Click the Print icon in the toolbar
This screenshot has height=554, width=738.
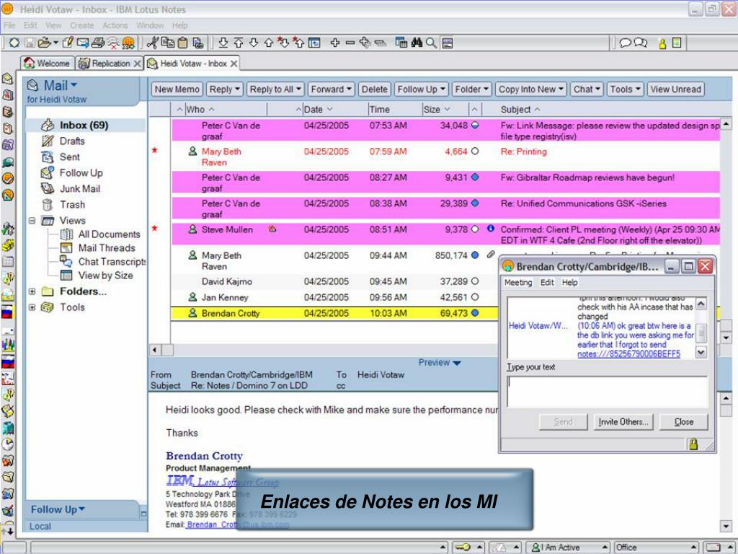[x=98, y=43]
